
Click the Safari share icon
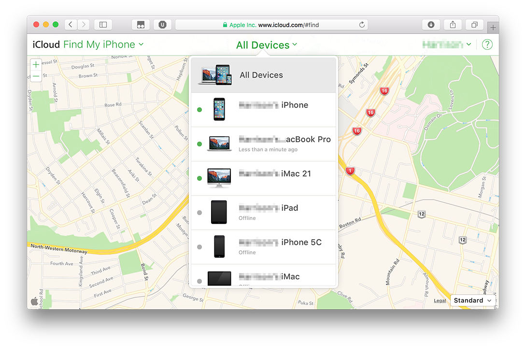point(453,25)
